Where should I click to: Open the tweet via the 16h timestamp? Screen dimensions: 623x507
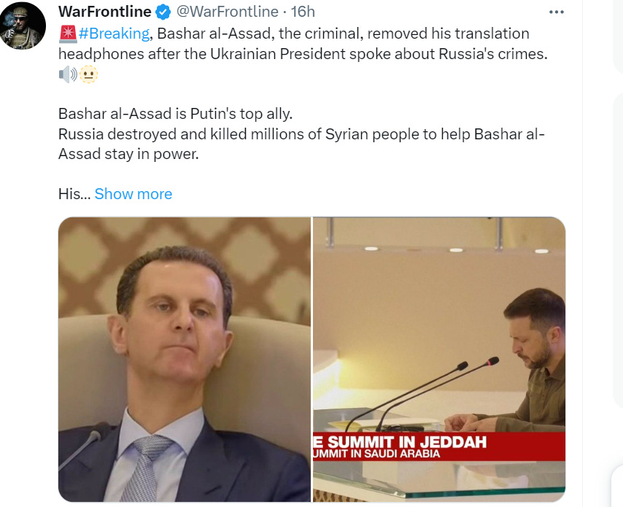[x=303, y=12]
